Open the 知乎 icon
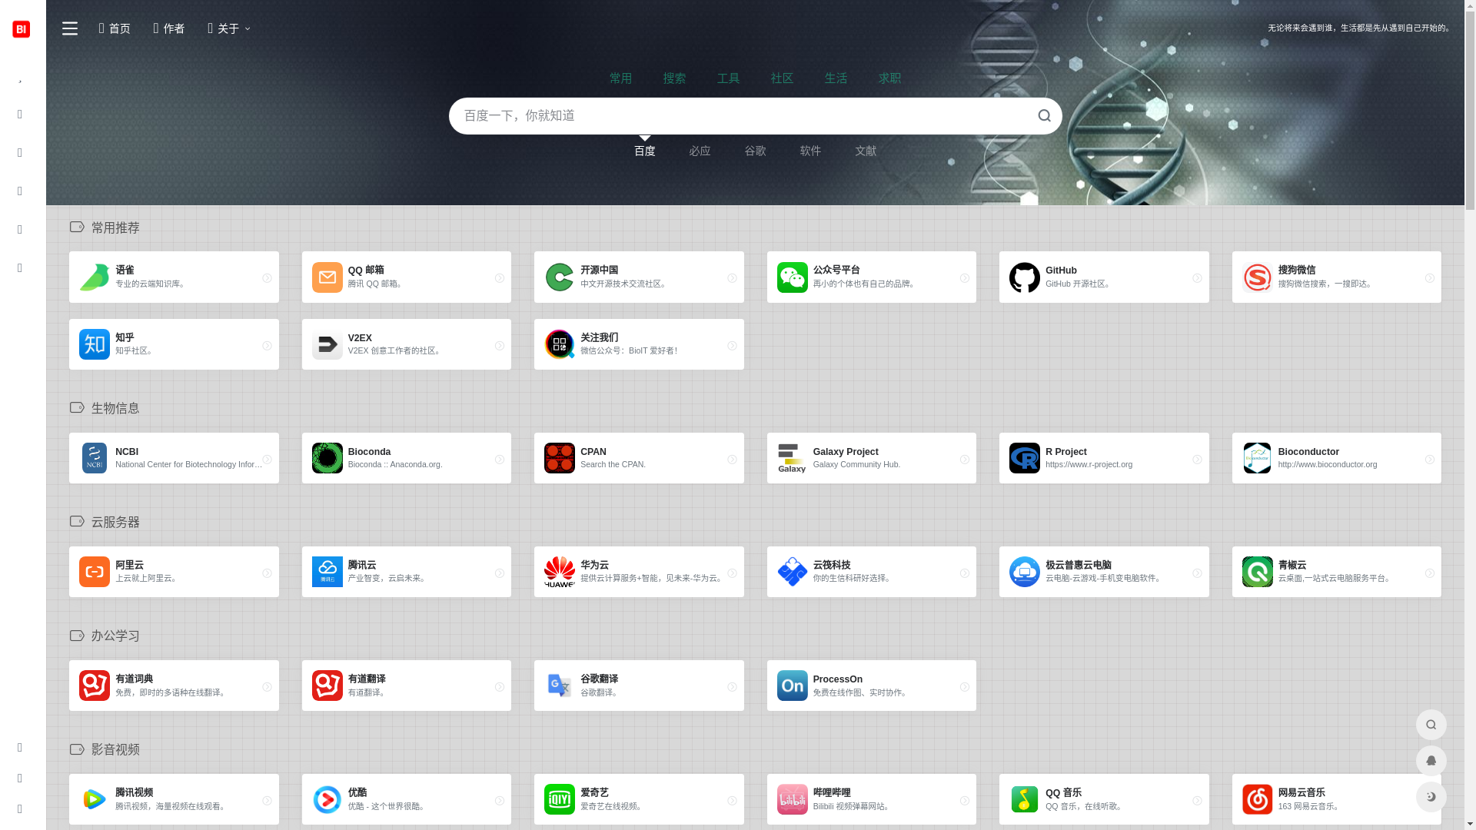This screenshot has height=830, width=1476. [x=95, y=344]
